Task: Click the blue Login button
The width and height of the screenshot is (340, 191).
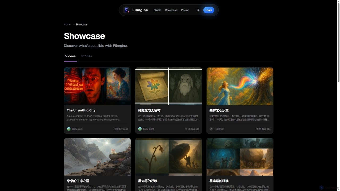Action: coord(209,10)
